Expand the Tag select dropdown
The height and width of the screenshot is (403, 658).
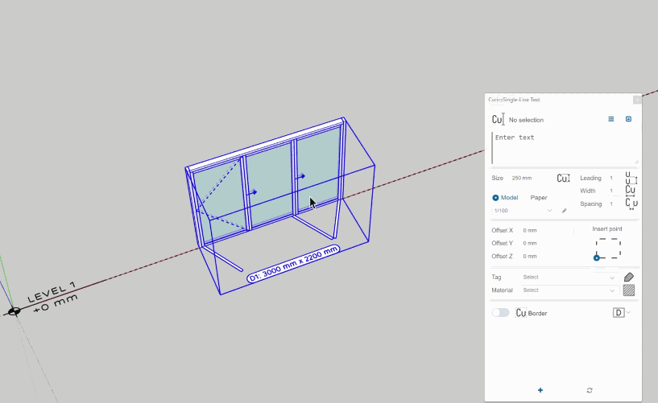click(569, 277)
